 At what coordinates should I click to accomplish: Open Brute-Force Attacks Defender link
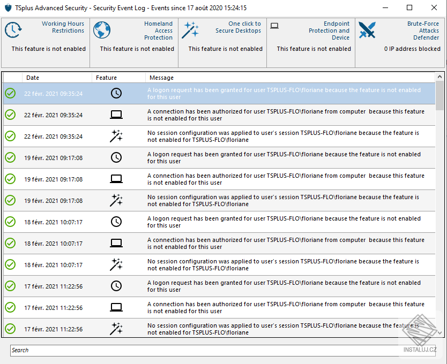point(423,31)
